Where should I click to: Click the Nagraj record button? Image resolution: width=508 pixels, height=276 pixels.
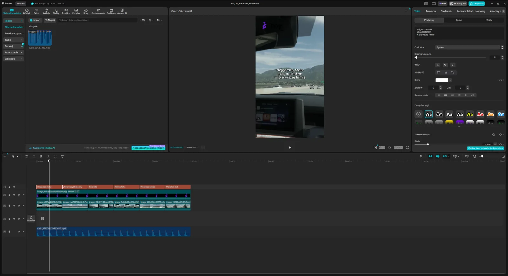(x=50, y=20)
